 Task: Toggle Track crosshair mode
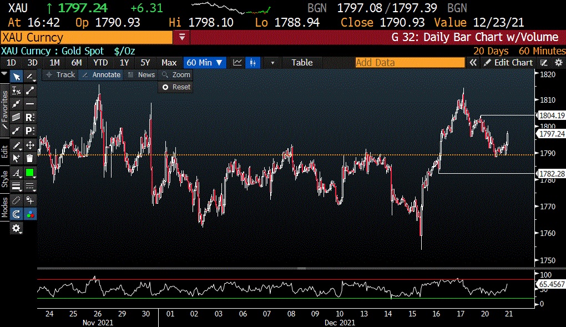[x=60, y=74]
